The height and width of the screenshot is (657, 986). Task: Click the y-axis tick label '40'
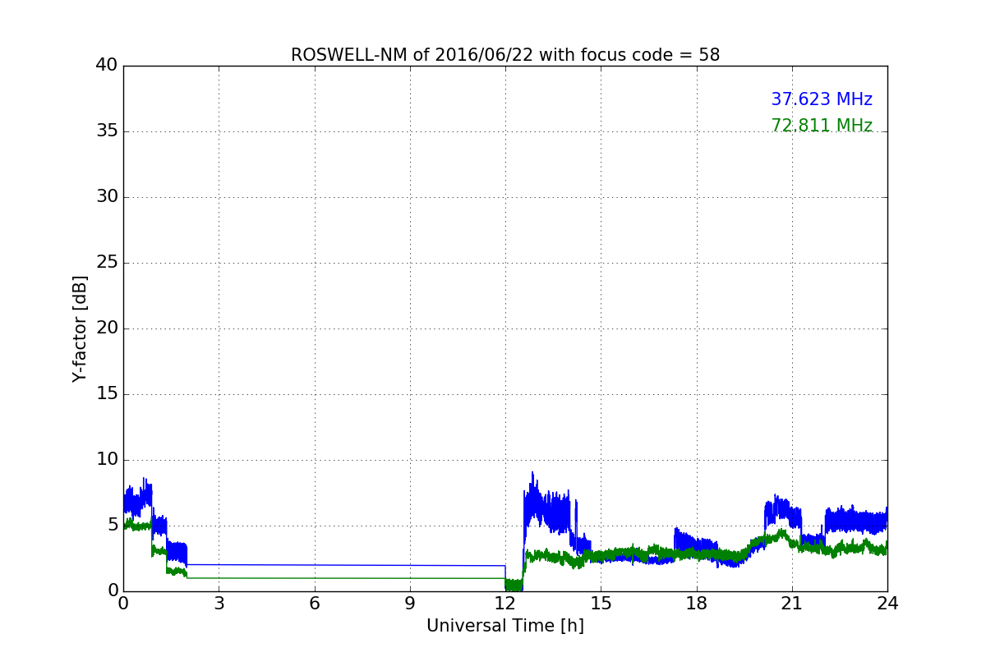click(107, 66)
